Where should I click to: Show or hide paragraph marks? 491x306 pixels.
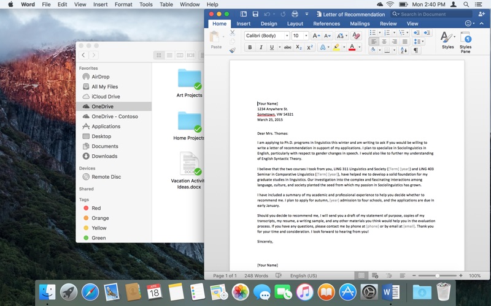click(x=416, y=50)
